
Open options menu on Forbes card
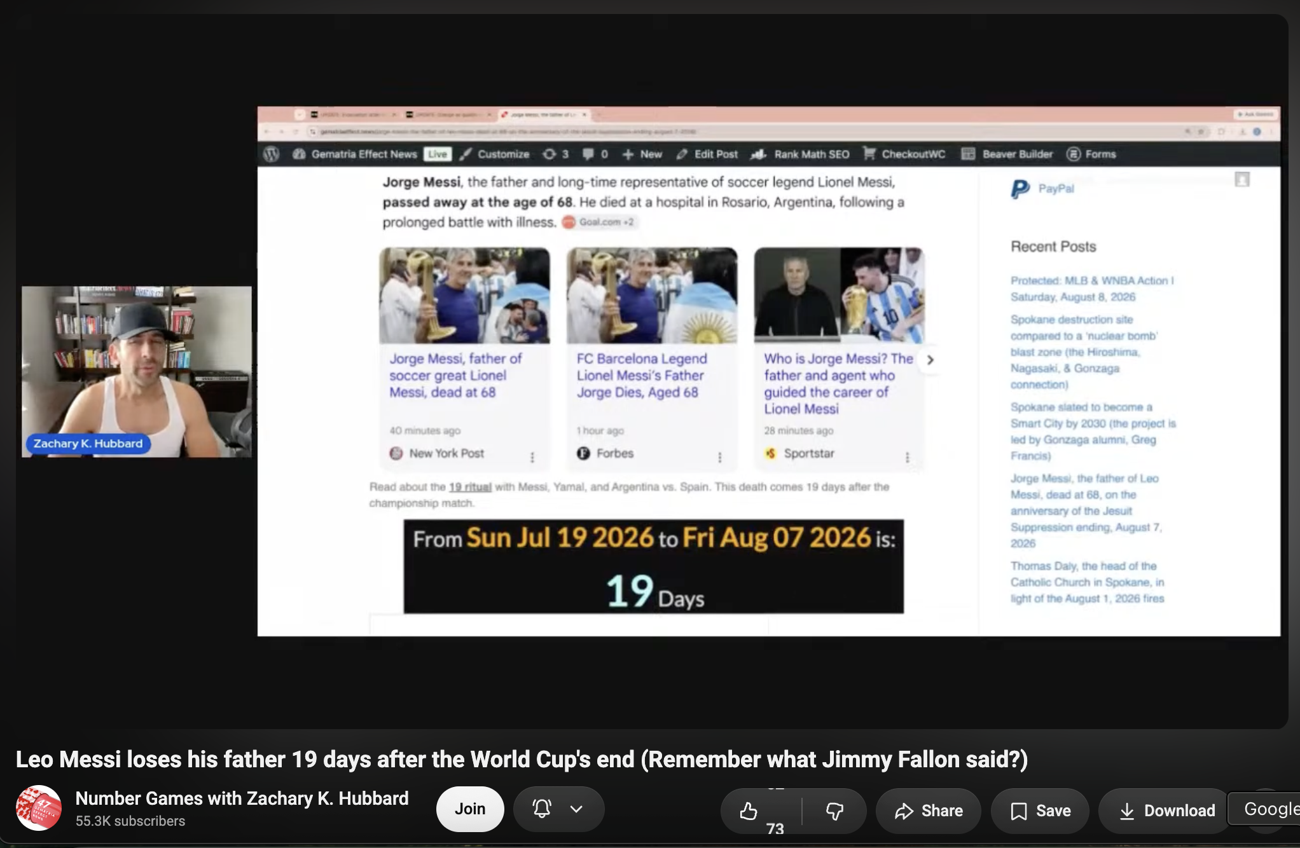coord(719,457)
